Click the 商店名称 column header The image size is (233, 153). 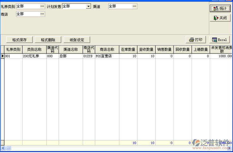107,50
